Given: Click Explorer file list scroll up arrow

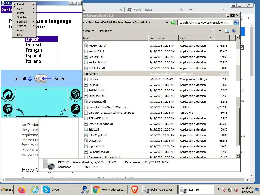Looking at the screenshot, I should coord(237,37).
